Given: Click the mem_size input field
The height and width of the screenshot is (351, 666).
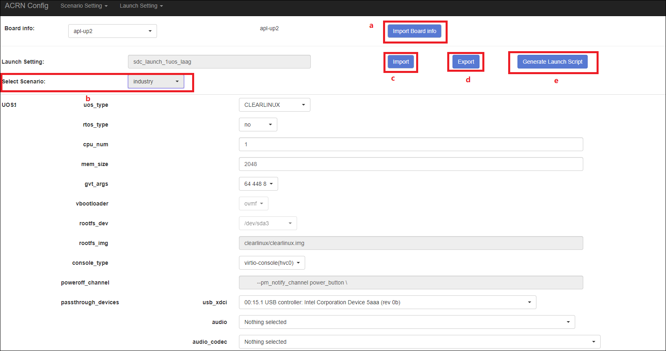Looking at the screenshot, I should [x=410, y=164].
